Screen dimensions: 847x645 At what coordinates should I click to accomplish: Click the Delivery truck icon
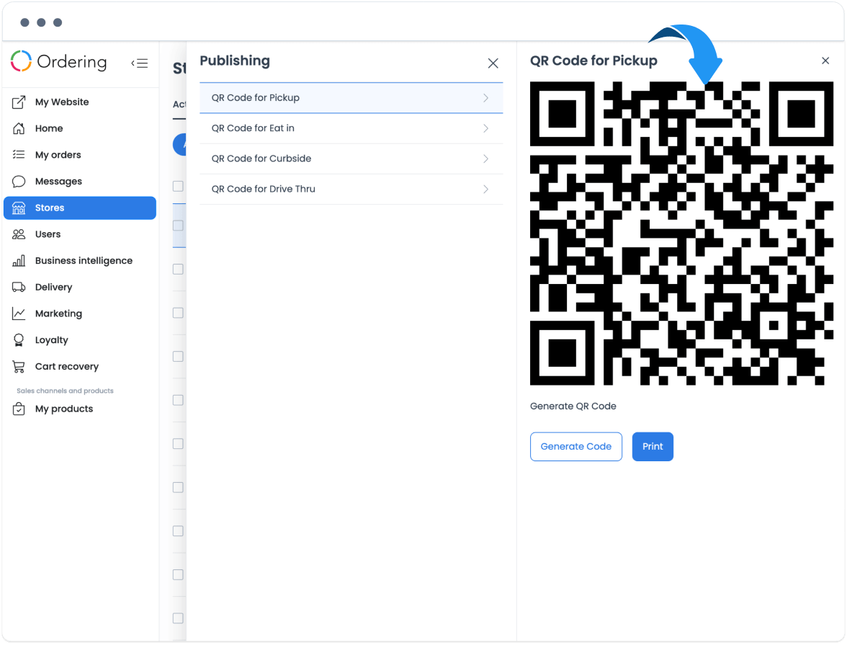[x=19, y=287]
